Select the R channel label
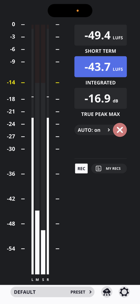Screen dimensions: 140x304 [48, 280]
